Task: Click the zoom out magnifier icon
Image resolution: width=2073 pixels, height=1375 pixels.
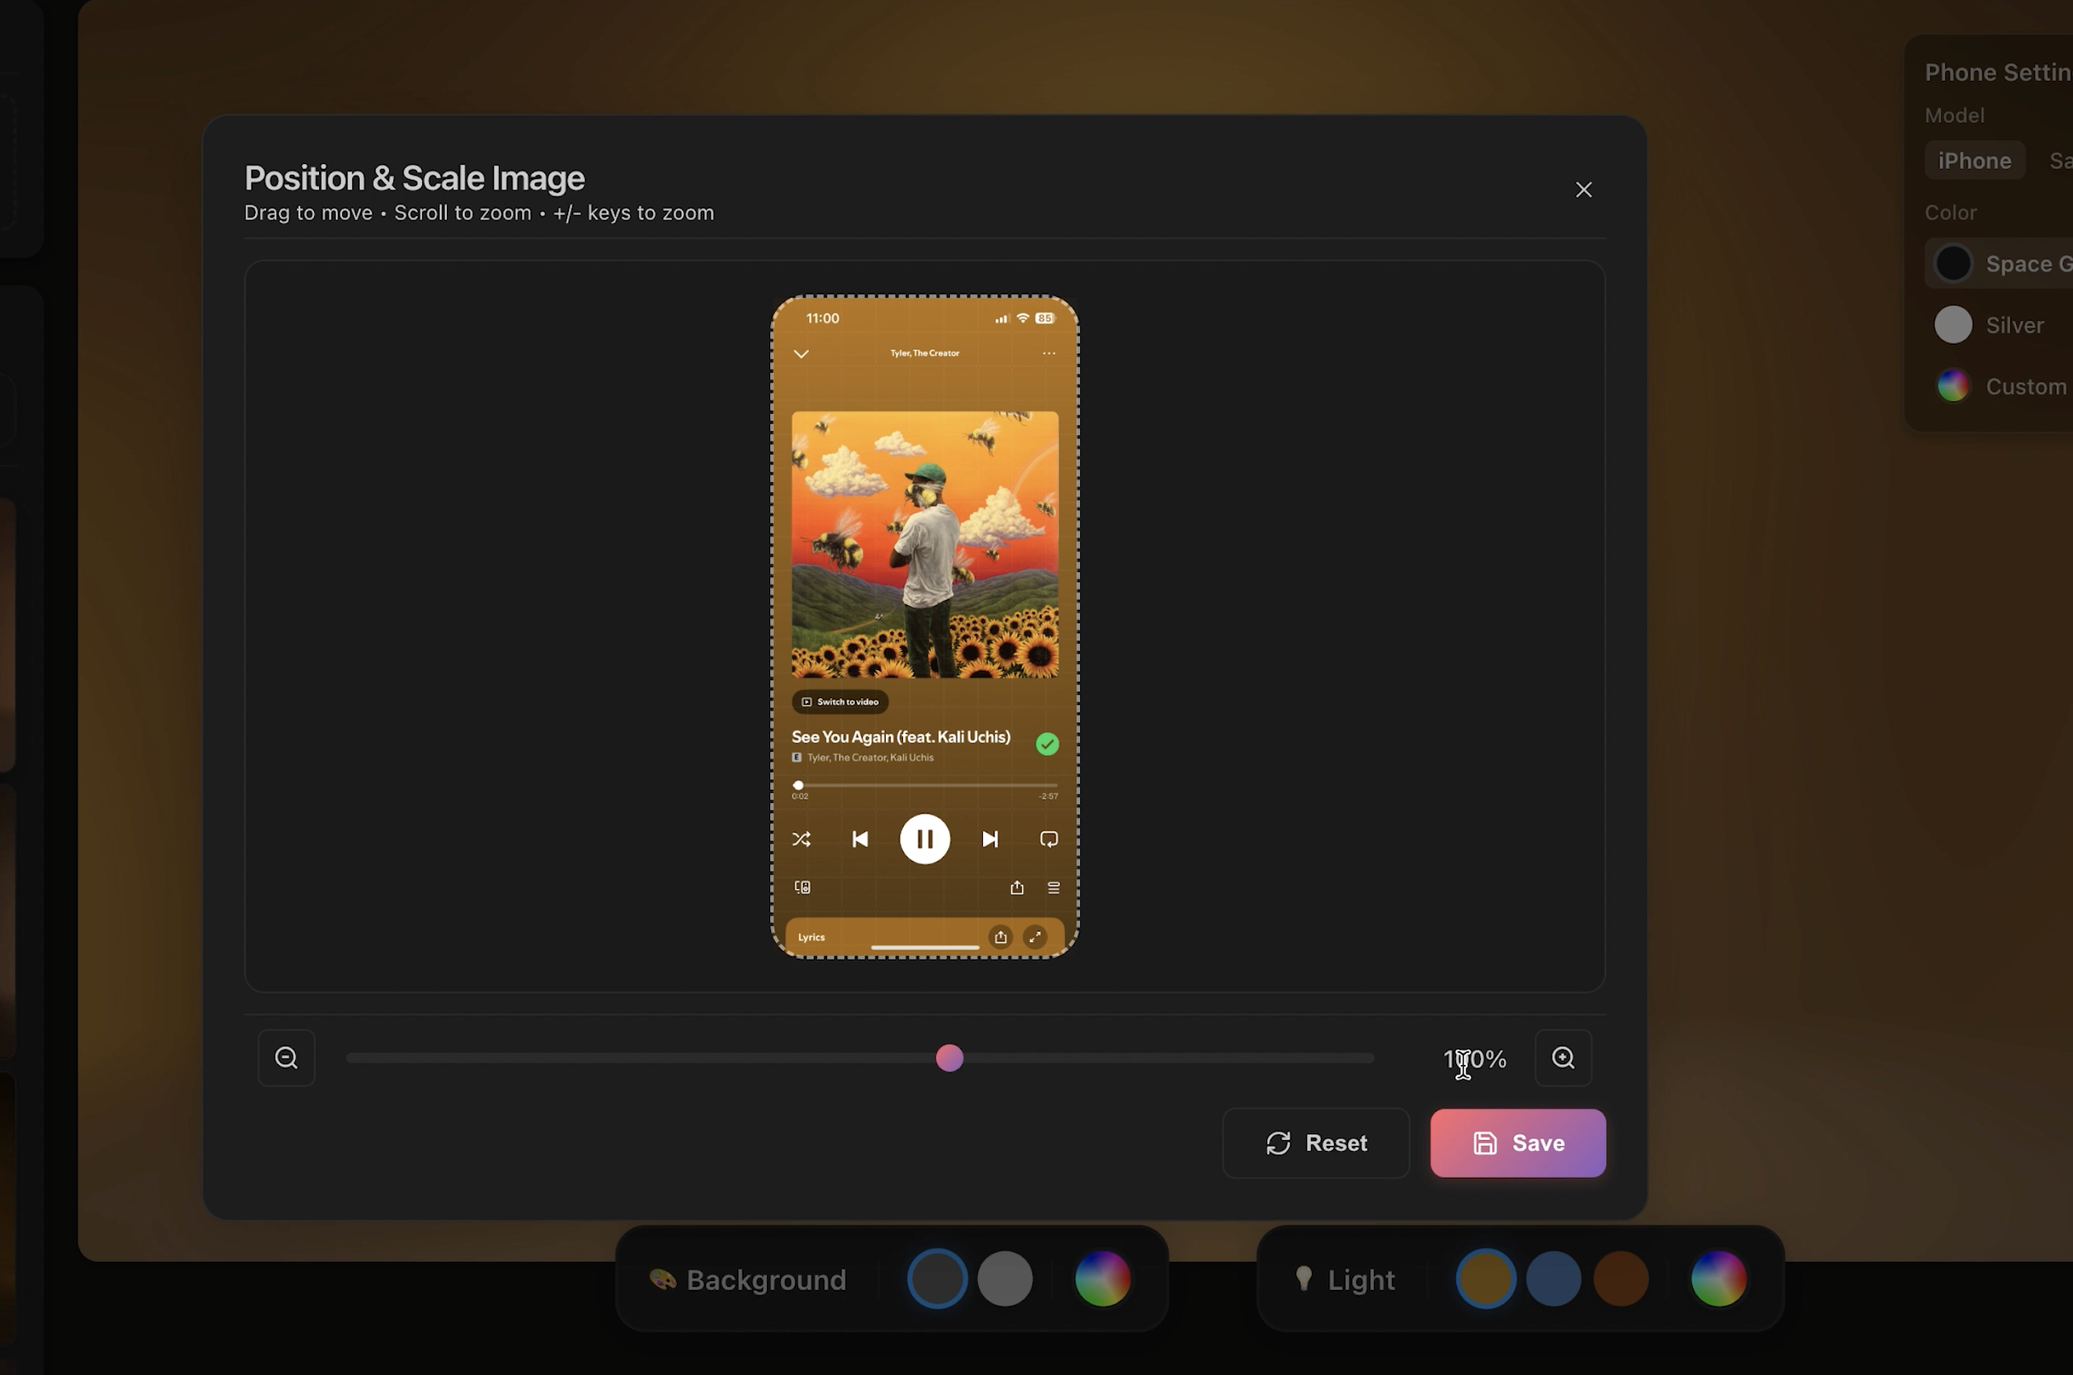Action: pyautogui.click(x=286, y=1058)
